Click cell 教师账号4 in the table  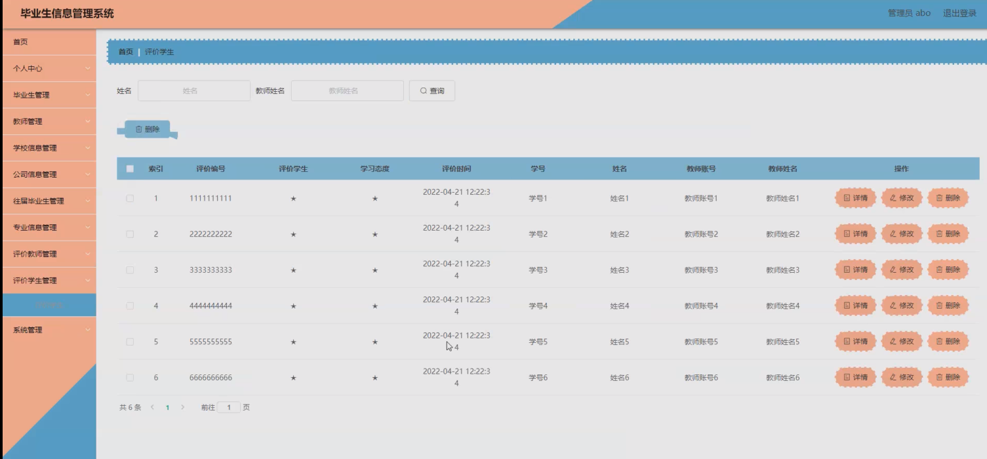click(x=701, y=306)
